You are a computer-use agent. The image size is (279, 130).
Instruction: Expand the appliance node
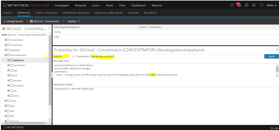pyautogui.click(x=8, y=60)
